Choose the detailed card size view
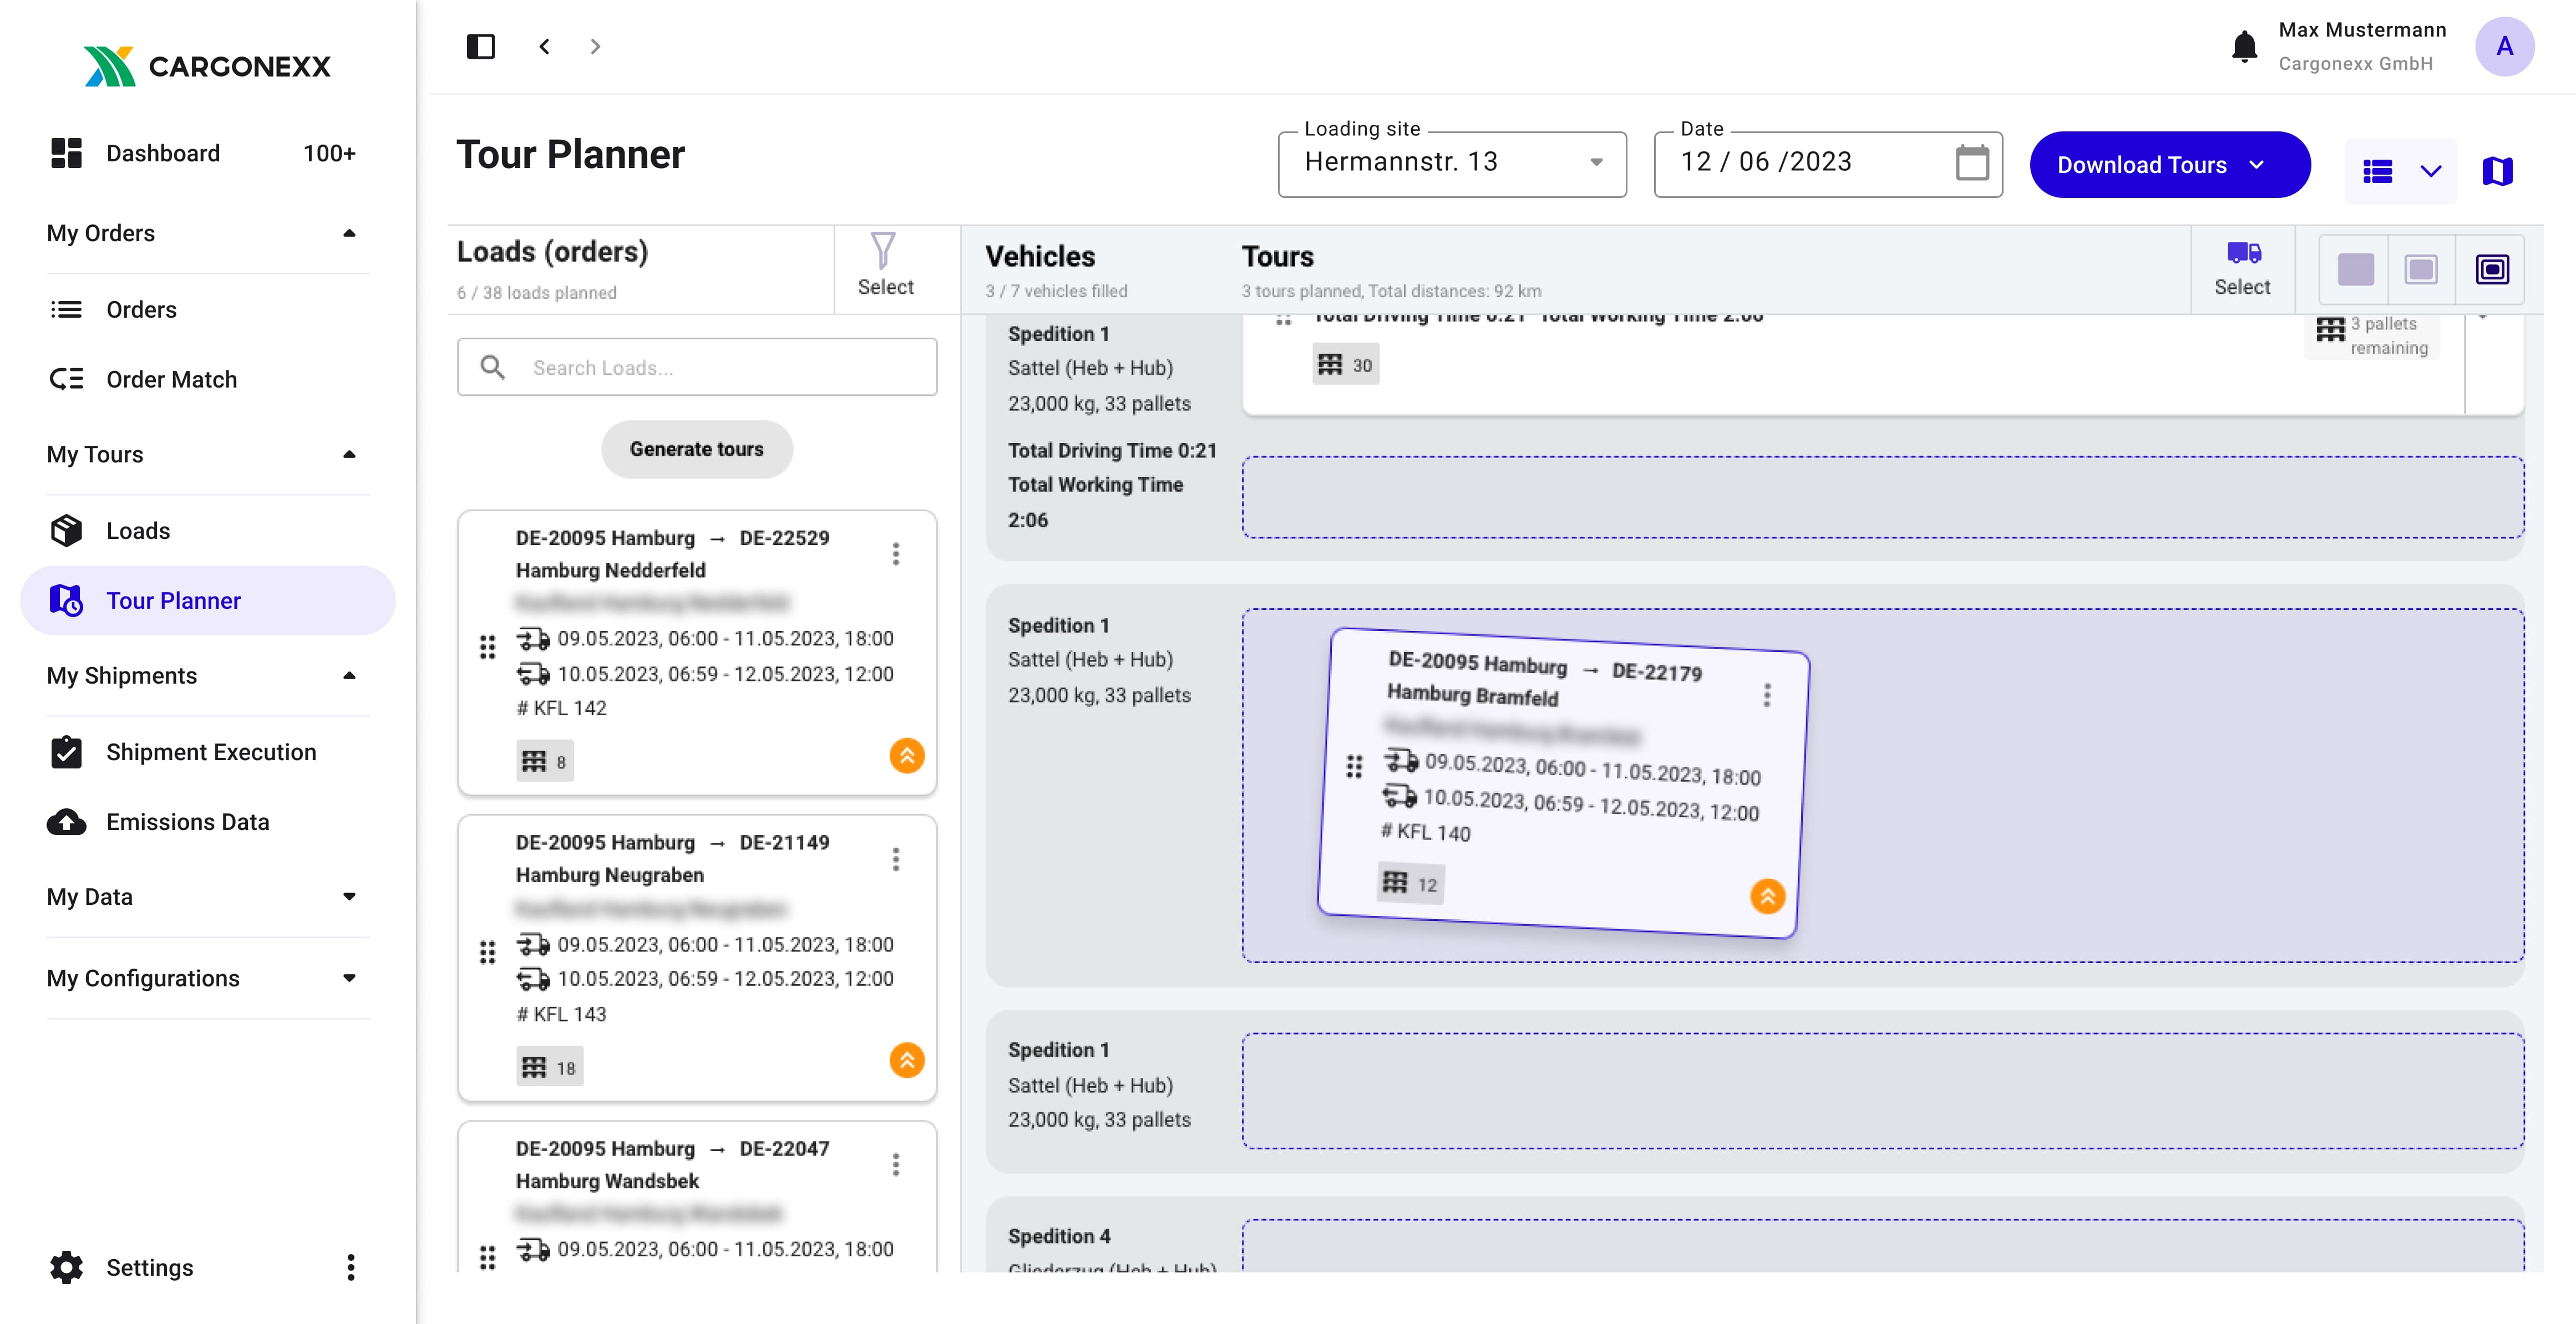The height and width of the screenshot is (1324, 2576). [2491, 269]
